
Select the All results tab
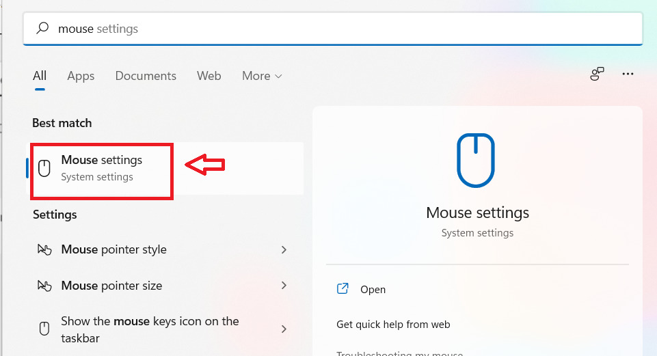click(x=40, y=76)
